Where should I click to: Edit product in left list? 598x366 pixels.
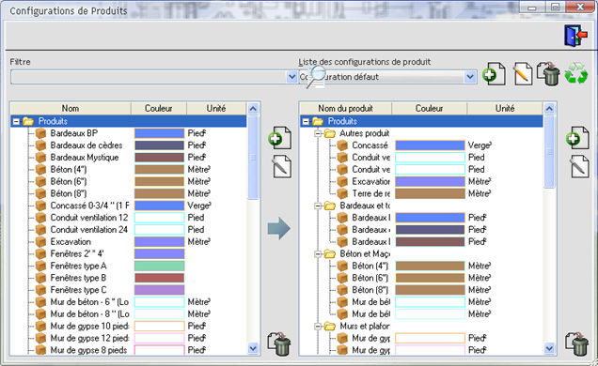coord(282,166)
